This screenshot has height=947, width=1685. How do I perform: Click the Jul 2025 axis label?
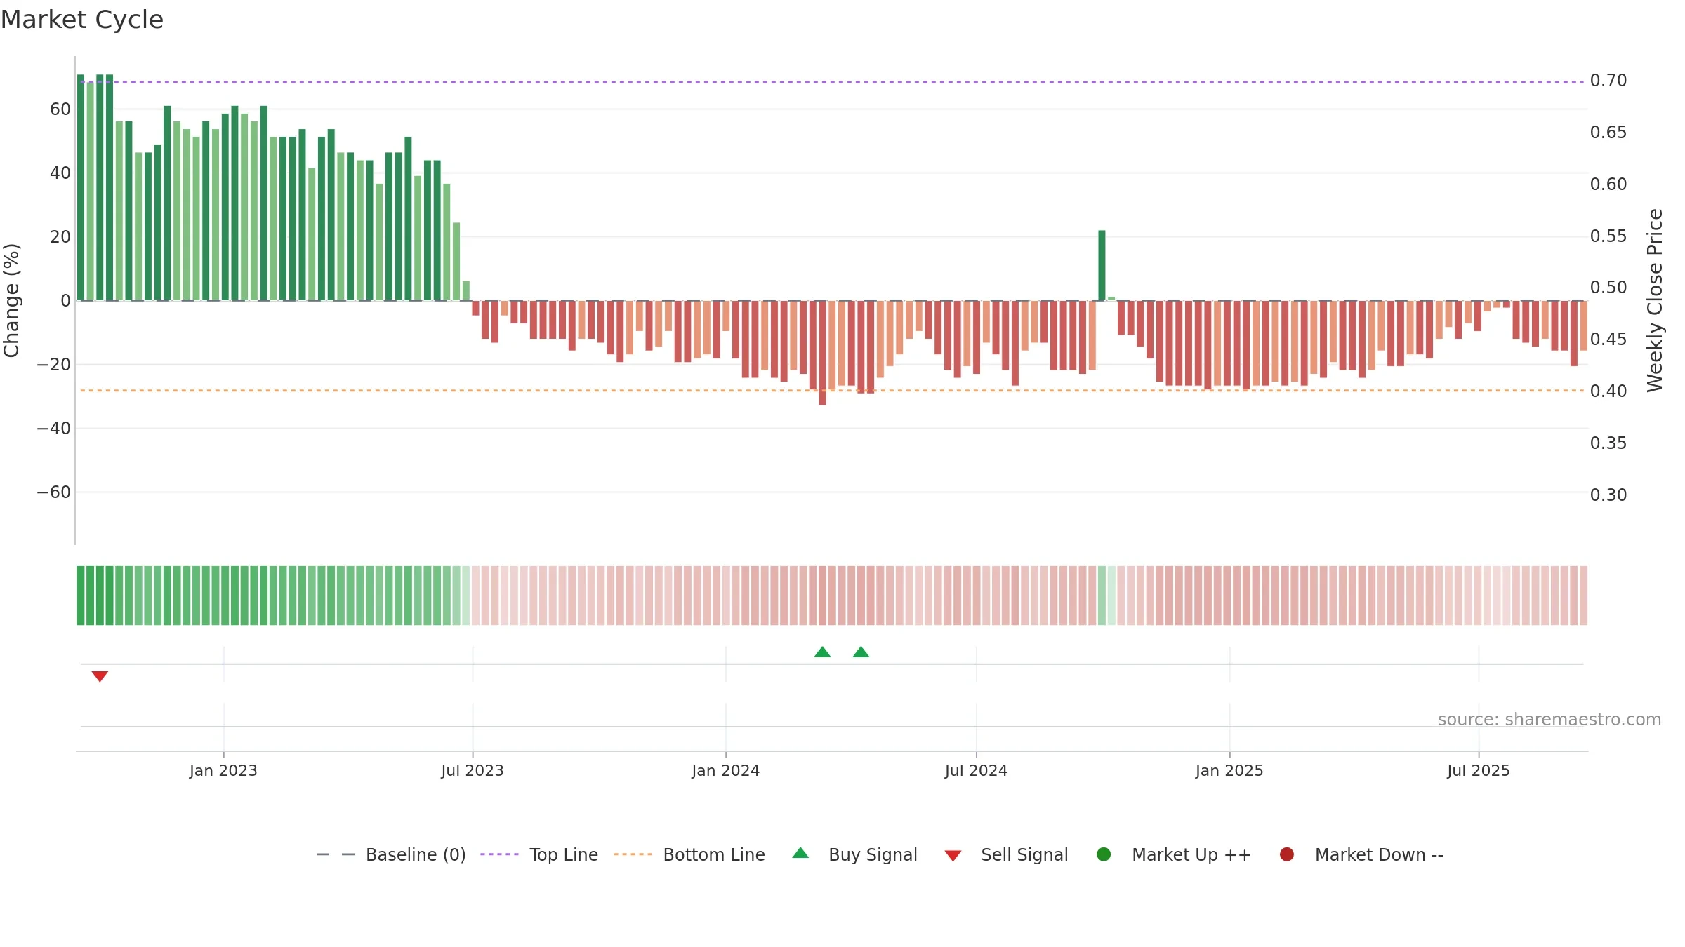point(1479,771)
